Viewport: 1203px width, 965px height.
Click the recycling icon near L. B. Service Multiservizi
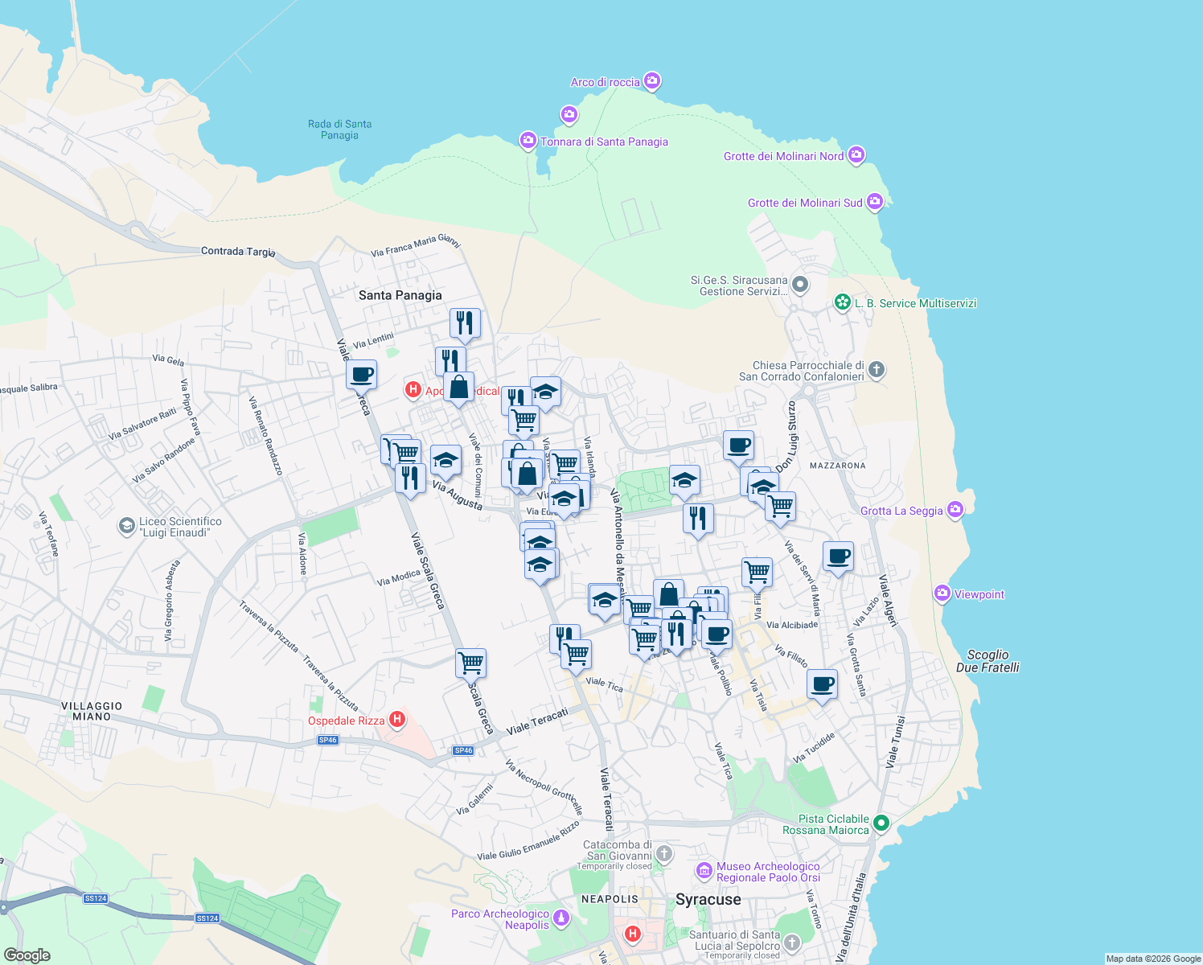click(x=842, y=303)
